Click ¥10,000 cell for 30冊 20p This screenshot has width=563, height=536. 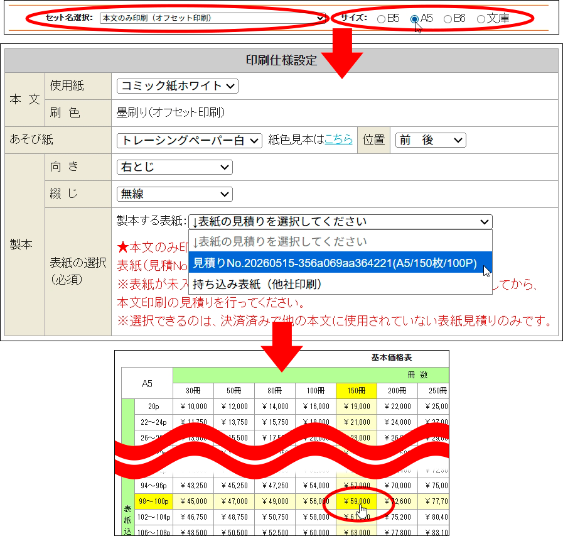pos(193,406)
